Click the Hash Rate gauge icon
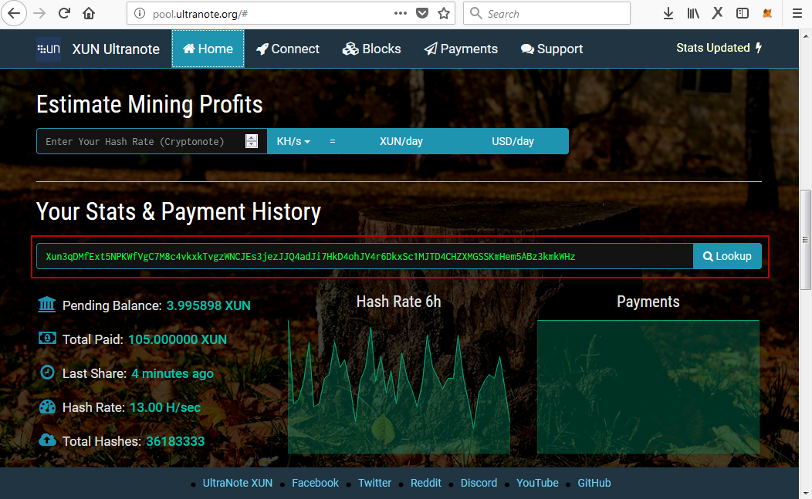The image size is (812, 499). [x=47, y=406]
